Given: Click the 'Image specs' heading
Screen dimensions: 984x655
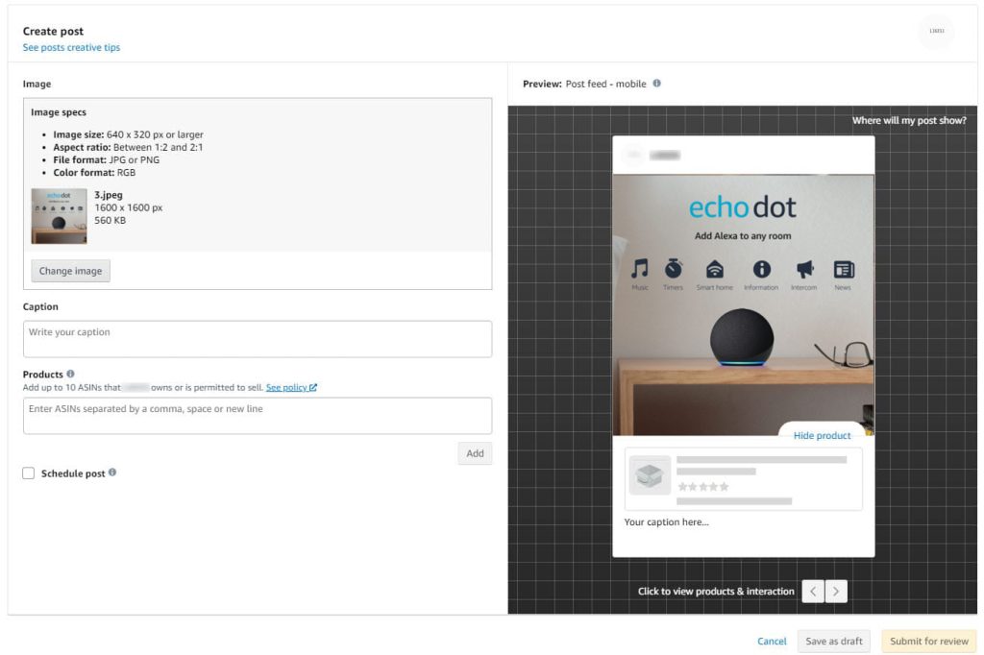Looking at the screenshot, I should pyautogui.click(x=59, y=112).
